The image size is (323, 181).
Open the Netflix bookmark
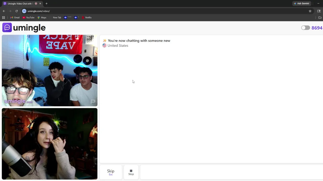pyautogui.click(x=87, y=18)
